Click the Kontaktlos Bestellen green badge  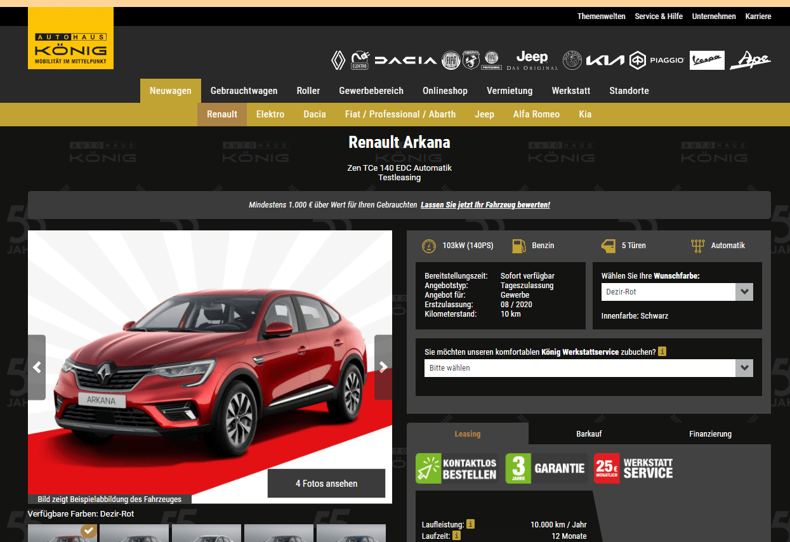(458, 468)
